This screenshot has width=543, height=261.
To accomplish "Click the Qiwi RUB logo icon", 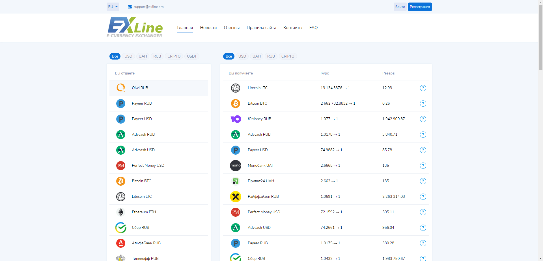I will (x=121, y=88).
